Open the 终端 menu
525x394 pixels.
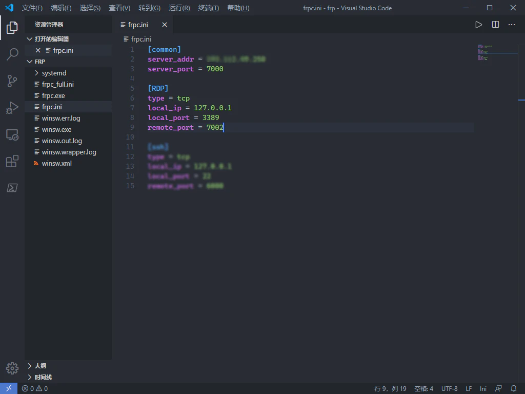tap(208, 8)
